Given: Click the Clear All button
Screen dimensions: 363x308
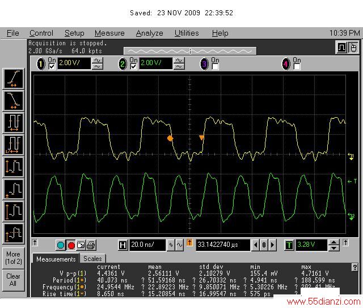Looking at the screenshot, I should [14, 280].
